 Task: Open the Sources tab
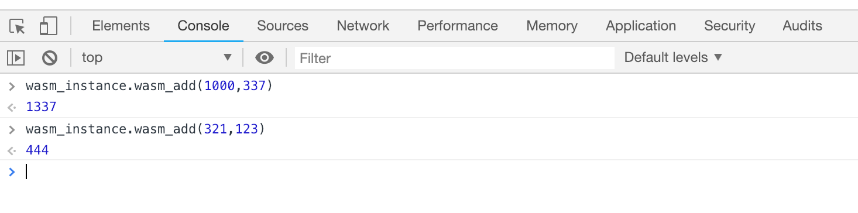coord(283,26)
